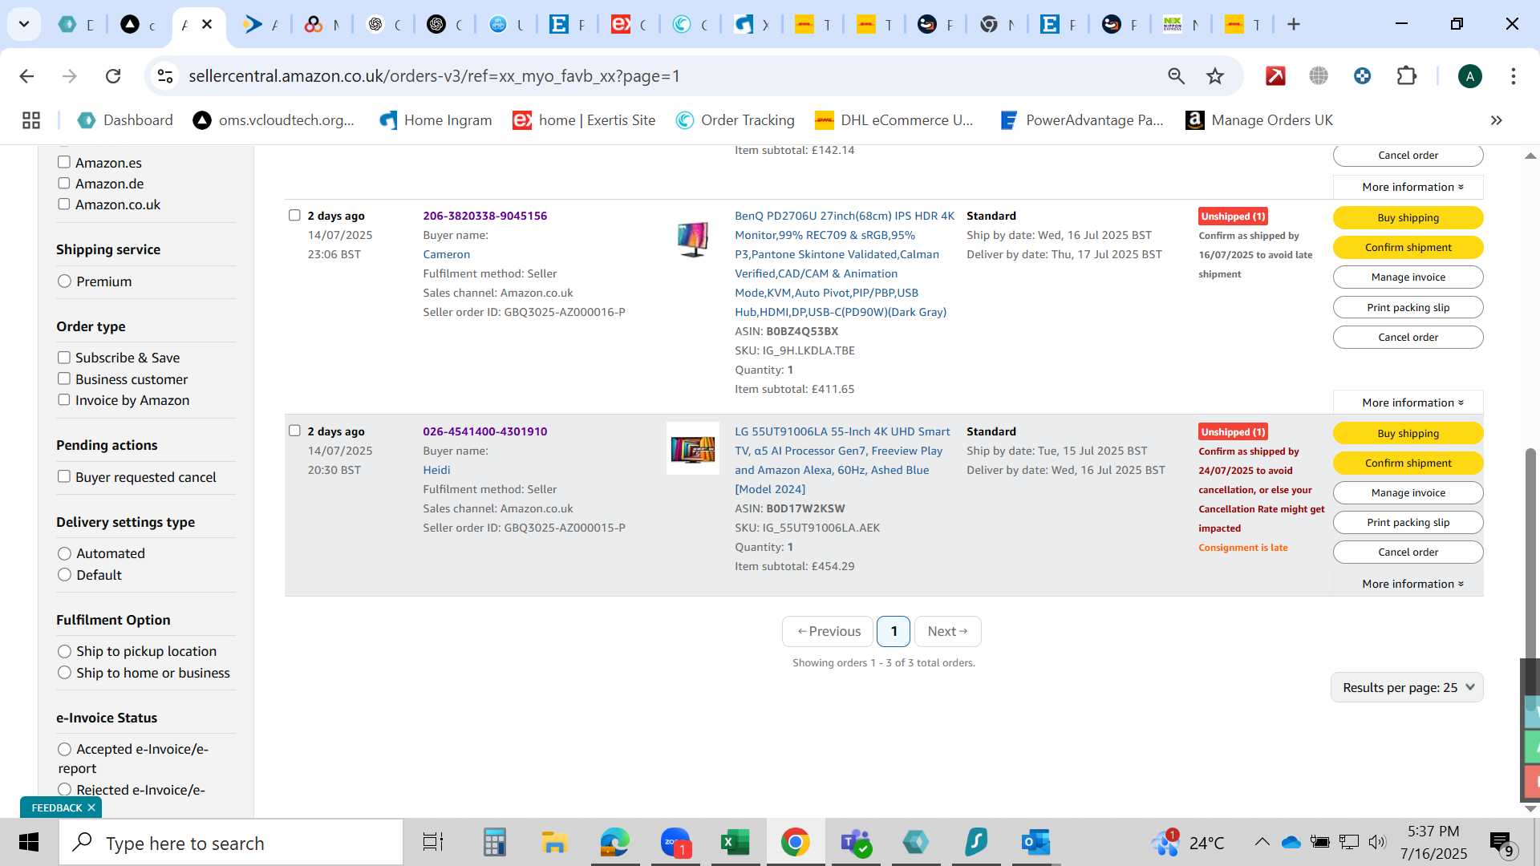The image size is (1540, 866).
Task: Open order link 206-3820338-9045156
Action: (x=484, y=216)
